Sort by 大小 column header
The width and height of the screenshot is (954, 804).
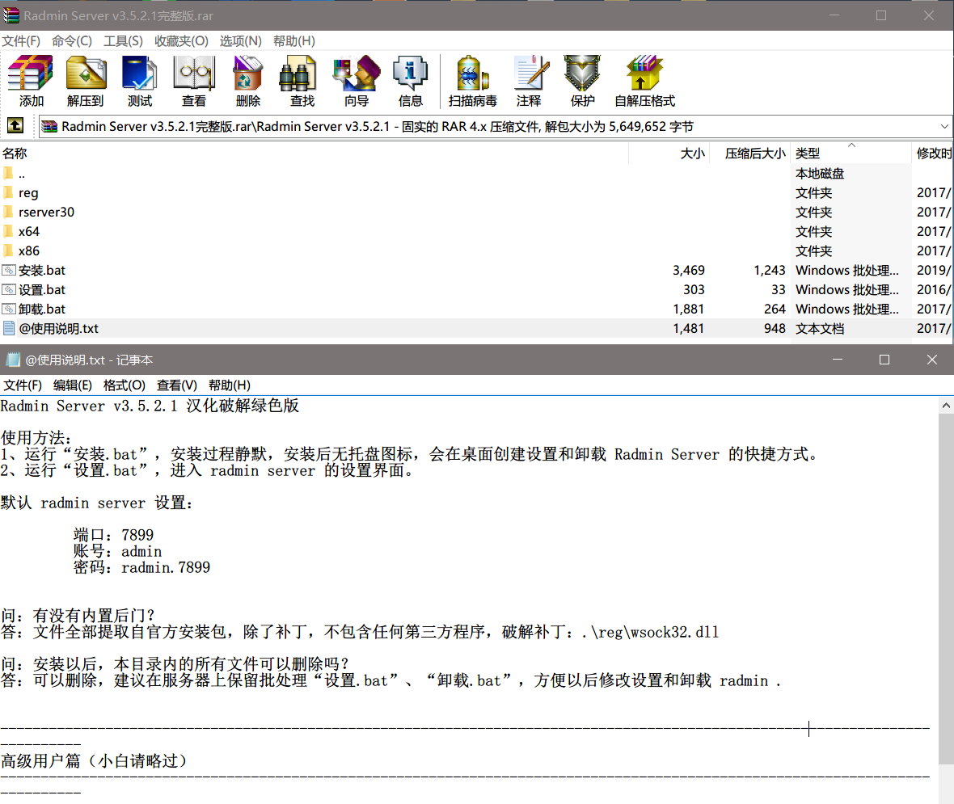(669, 154)
